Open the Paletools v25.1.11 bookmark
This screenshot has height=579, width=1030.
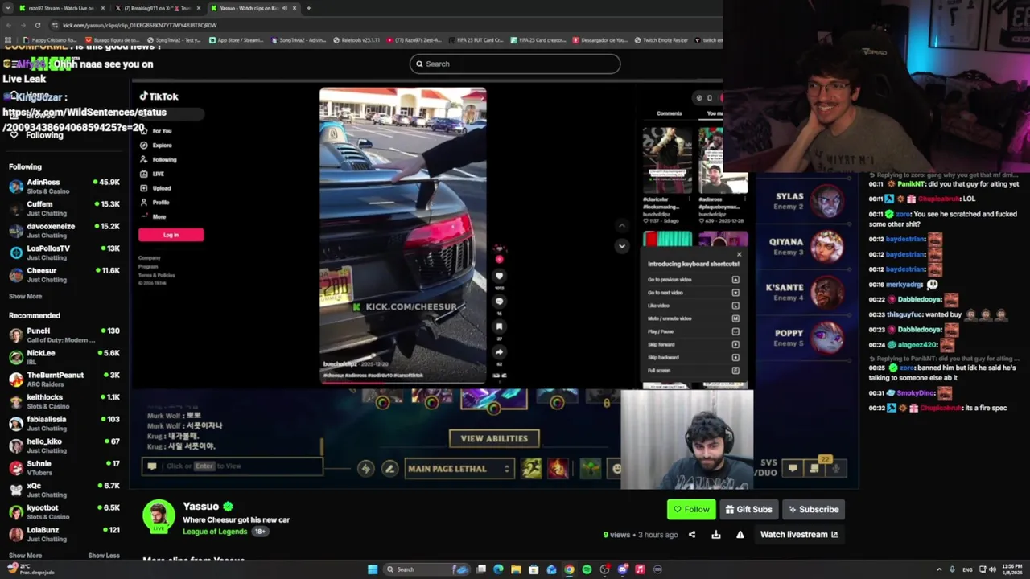click(x=356, y=40)
